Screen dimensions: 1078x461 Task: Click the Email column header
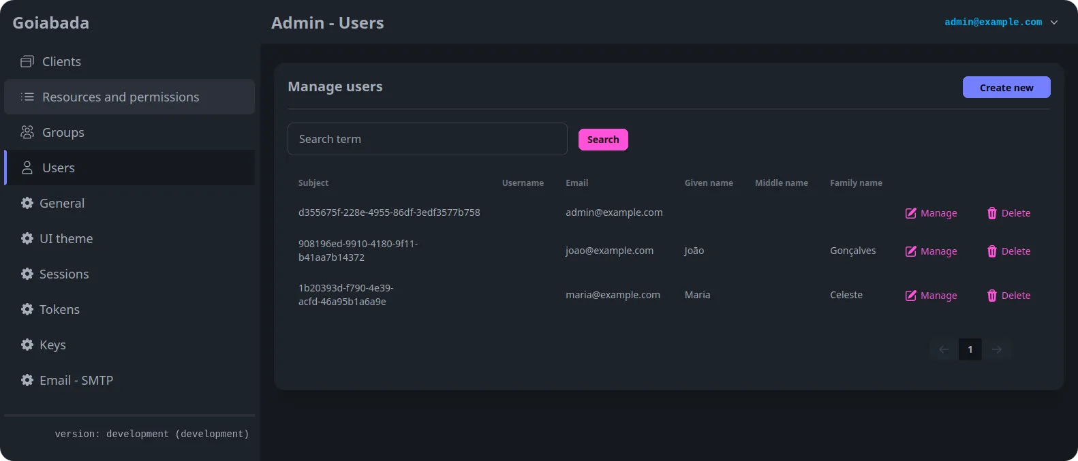coord(576,183)
